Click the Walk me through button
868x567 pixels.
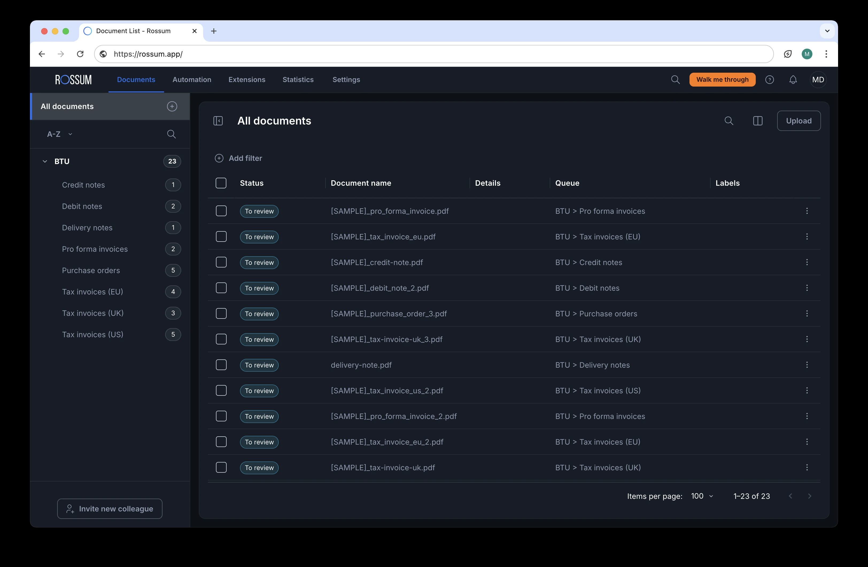(x=722, y=79)
